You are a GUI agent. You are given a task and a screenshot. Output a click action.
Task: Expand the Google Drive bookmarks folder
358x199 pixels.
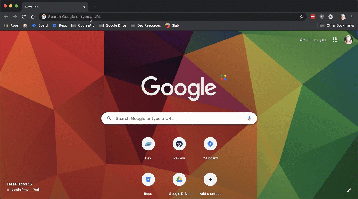(113, 25)
